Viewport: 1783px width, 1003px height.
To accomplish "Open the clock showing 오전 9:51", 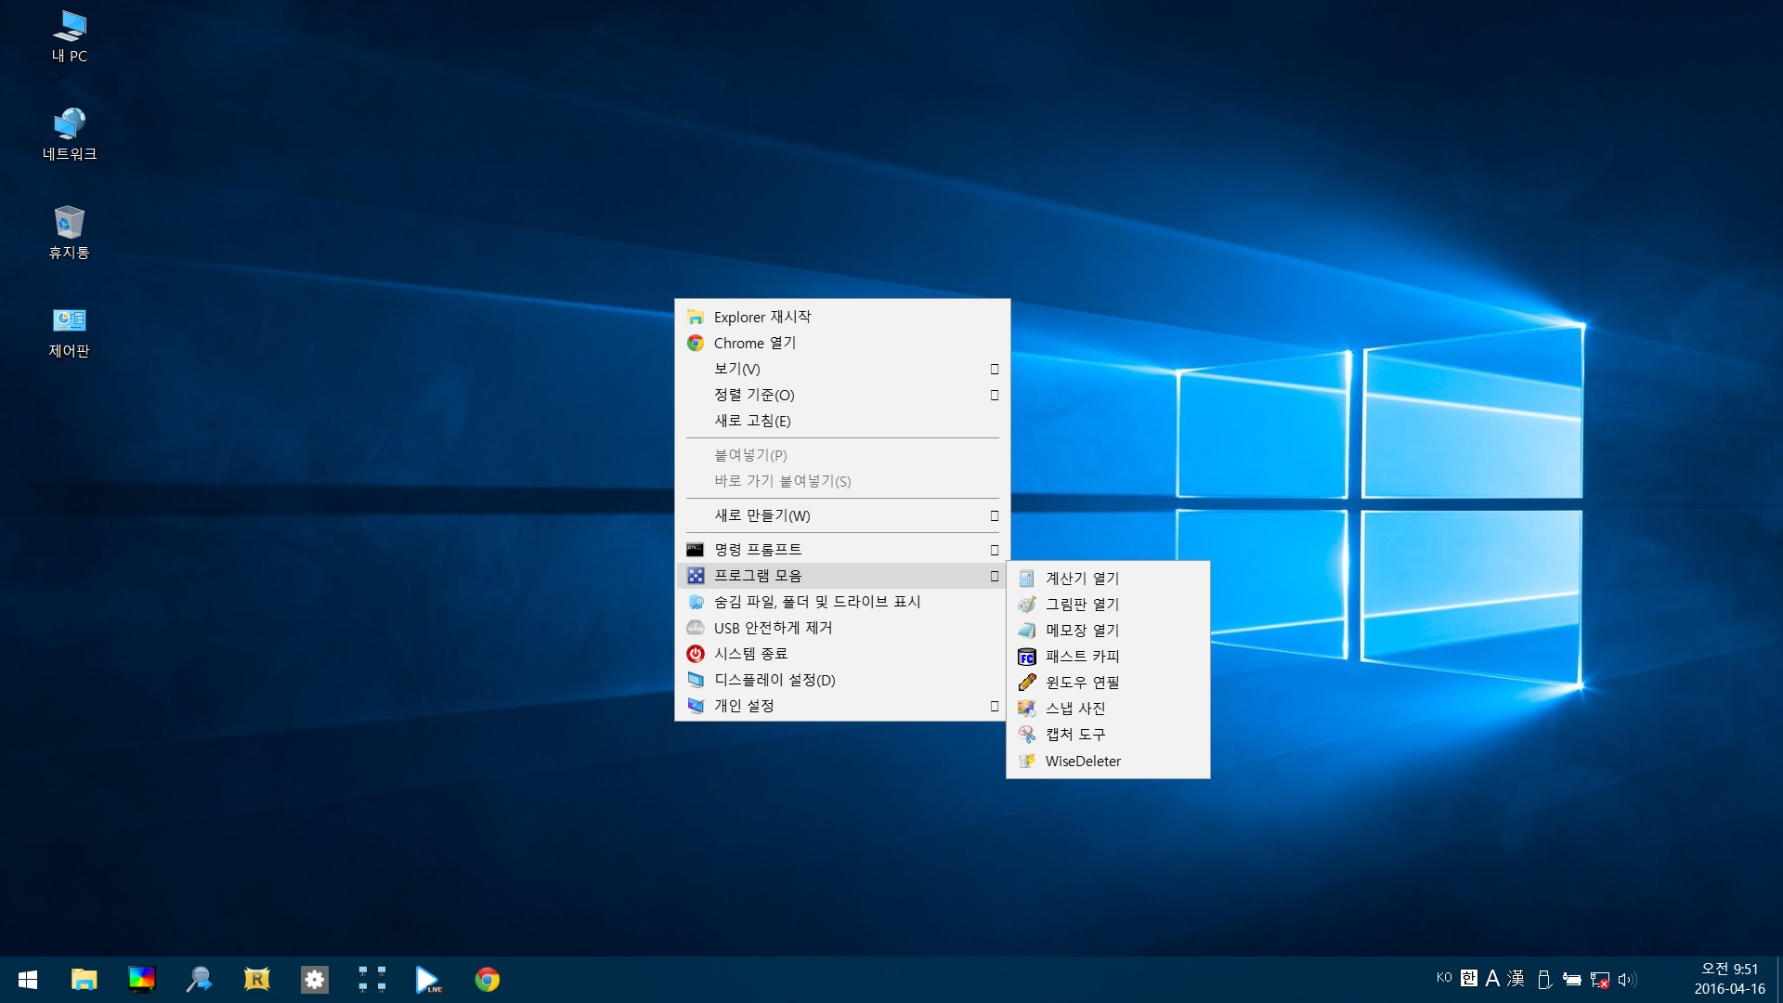I will click(1729, 980).
